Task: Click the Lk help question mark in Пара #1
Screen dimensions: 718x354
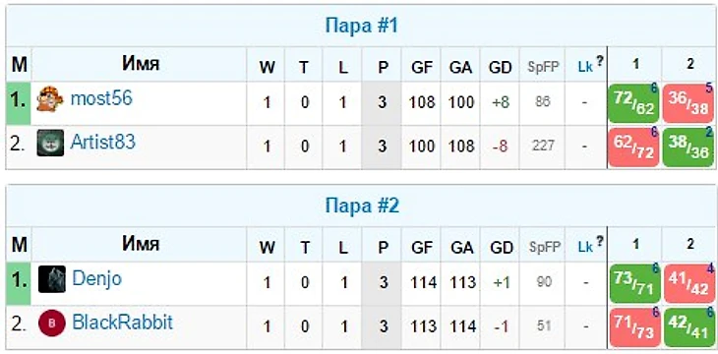Action: click(599, 61)
